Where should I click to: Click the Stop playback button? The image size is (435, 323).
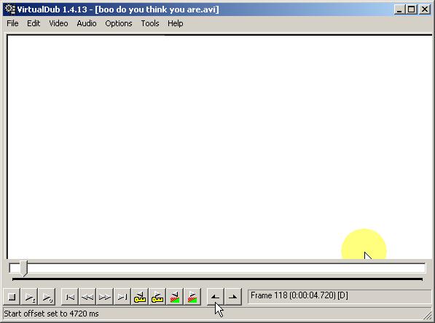click(12, 297)
